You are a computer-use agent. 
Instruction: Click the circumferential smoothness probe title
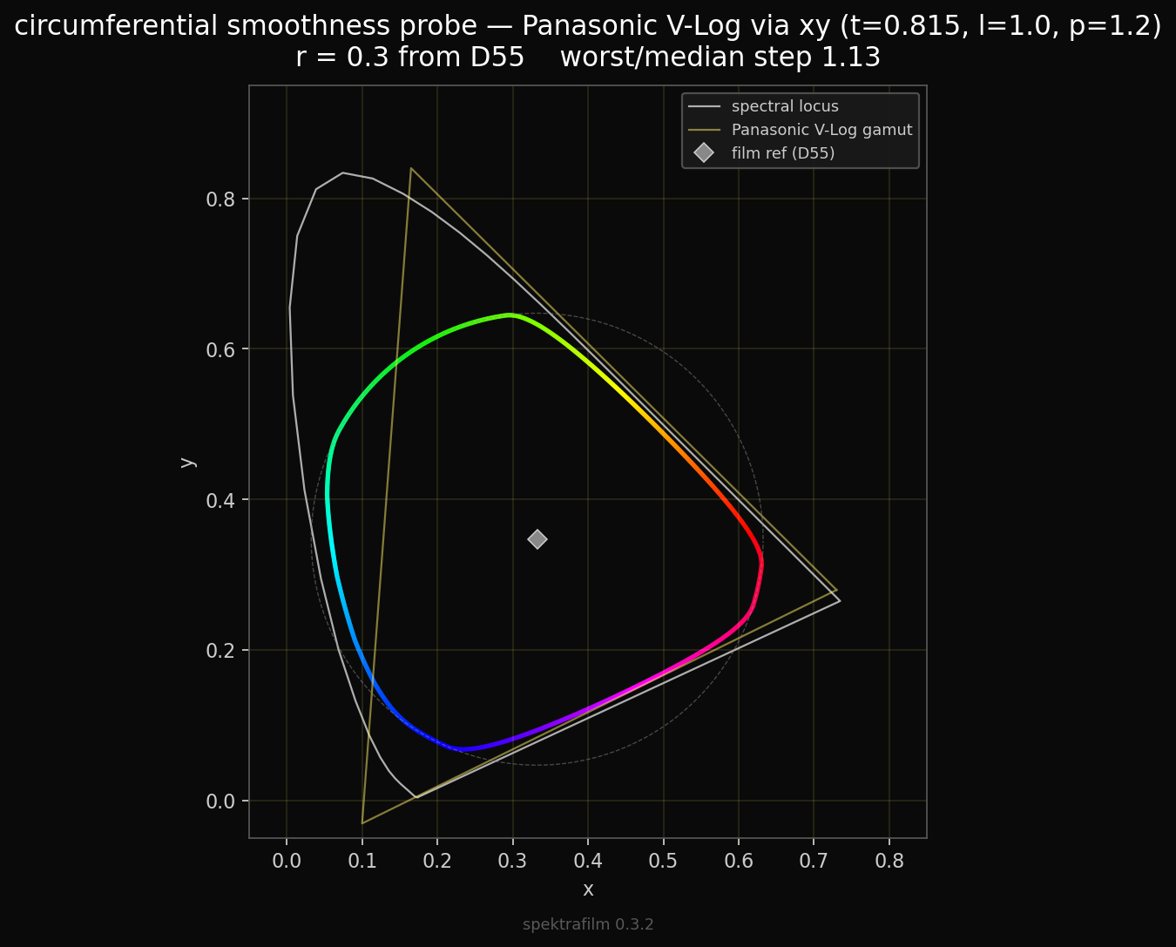(588, 26)
